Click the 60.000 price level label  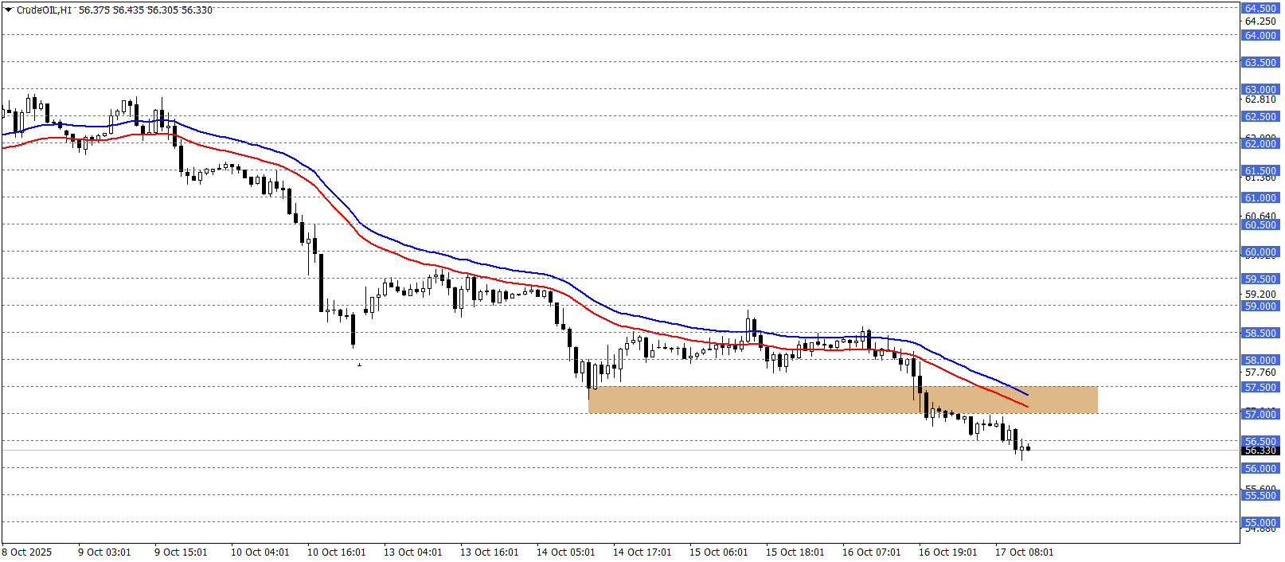(x=1260, y=252)
